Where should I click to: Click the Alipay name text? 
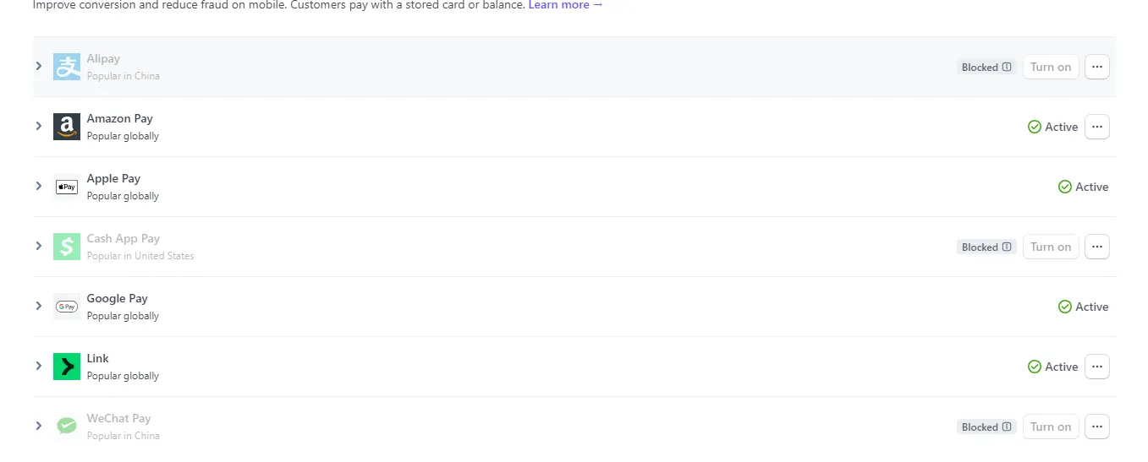tap(103, 58)
